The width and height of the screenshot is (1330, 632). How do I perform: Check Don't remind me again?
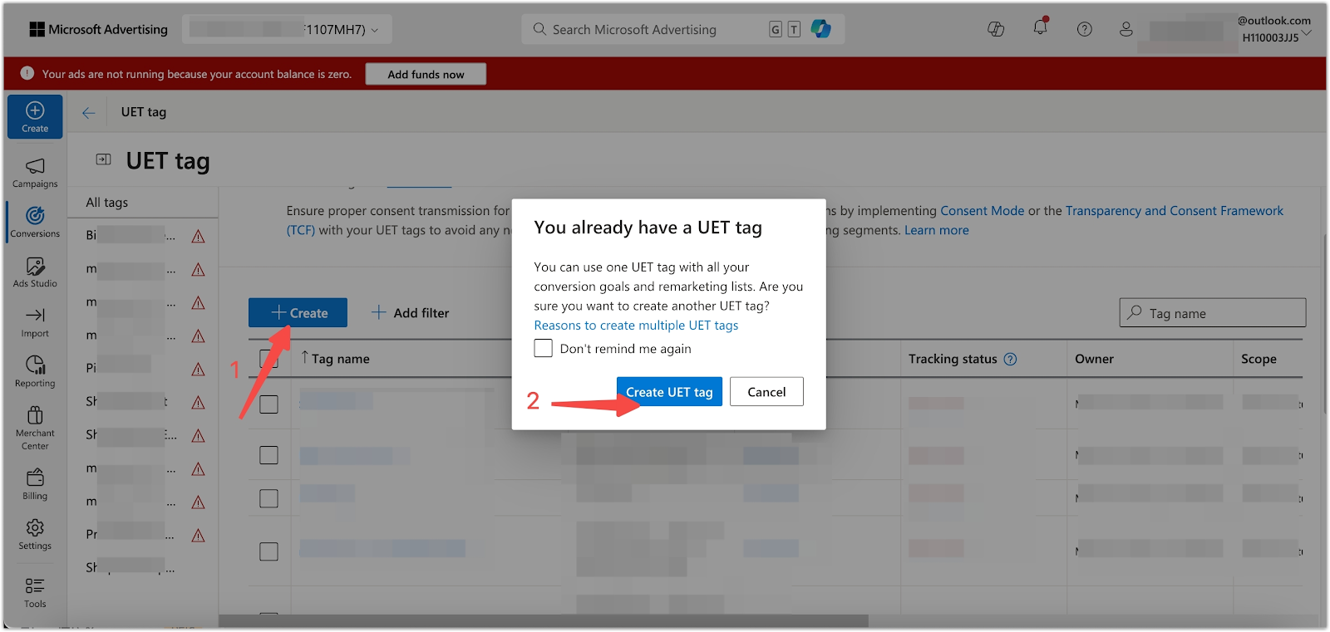point(543,348)
